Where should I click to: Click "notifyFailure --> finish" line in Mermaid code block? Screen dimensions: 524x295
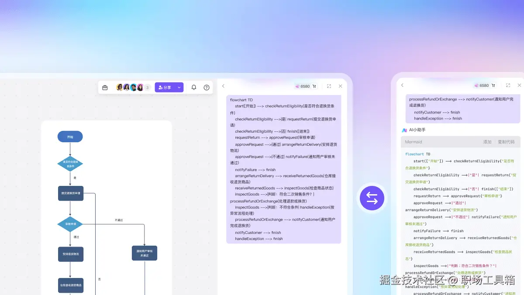tap(438, 231)
